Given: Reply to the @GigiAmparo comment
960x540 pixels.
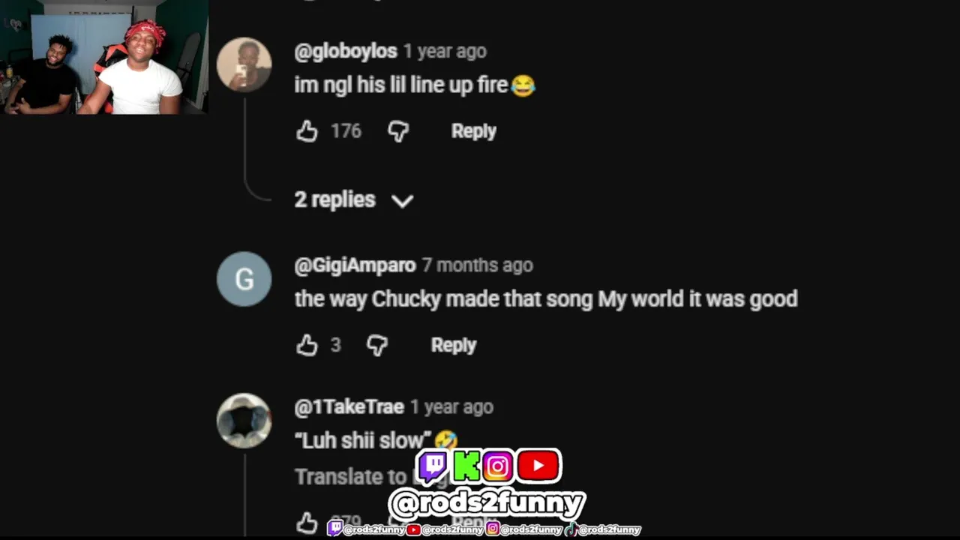Looking at the screenshot, I should click(x=454, y=345).
